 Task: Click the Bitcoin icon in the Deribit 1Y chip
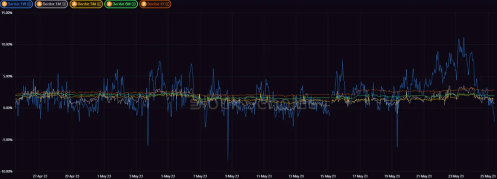coord(144,4)
